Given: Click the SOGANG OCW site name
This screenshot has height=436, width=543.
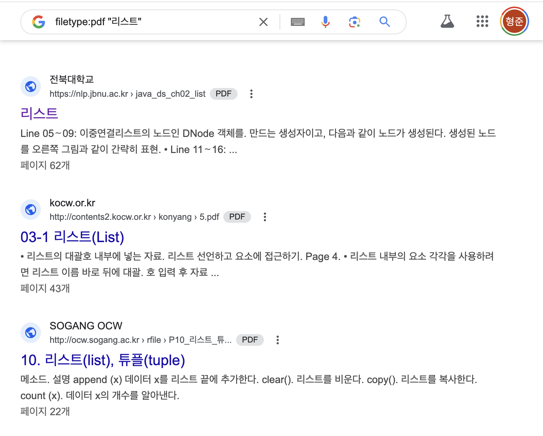Looking at the screenshot, I should (x=86, y=326).
